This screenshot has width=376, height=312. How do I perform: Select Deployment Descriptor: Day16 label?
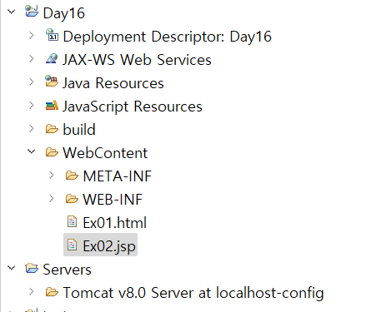click(168, 37)
